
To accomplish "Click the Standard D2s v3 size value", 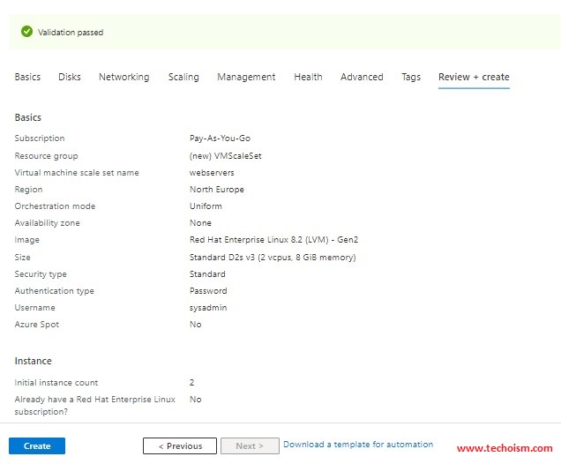I will 273,258.
